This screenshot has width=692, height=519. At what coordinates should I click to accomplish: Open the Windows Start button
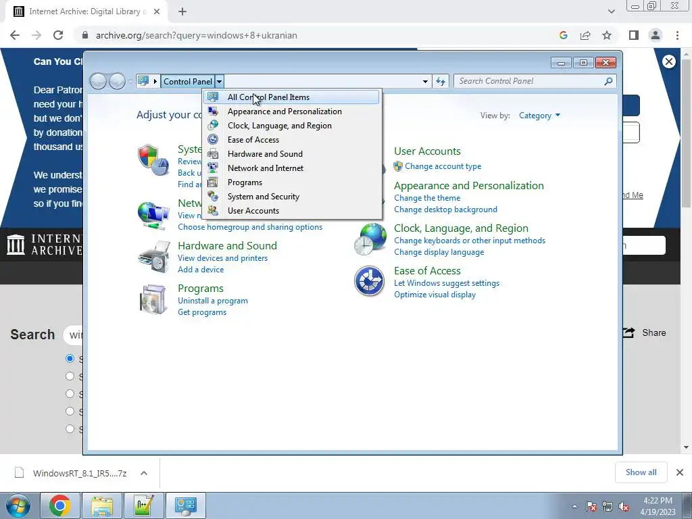(x=18, y=505)
